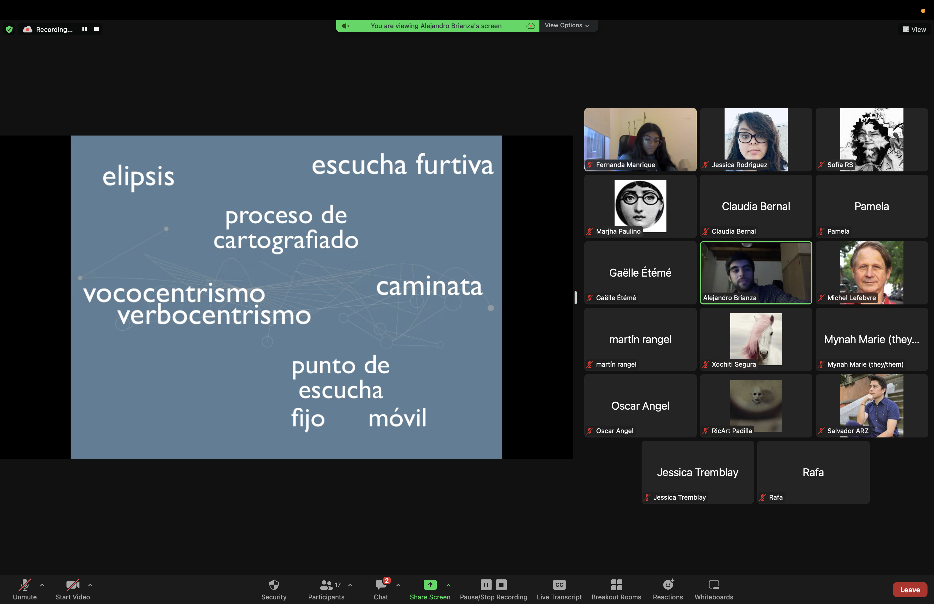The height and width of the screenshot is (604, 934).
Task: Click the green encryption shield icon
Action: 9,29
